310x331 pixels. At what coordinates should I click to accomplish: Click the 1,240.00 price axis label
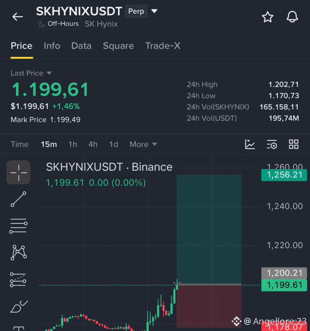[285, 206]
